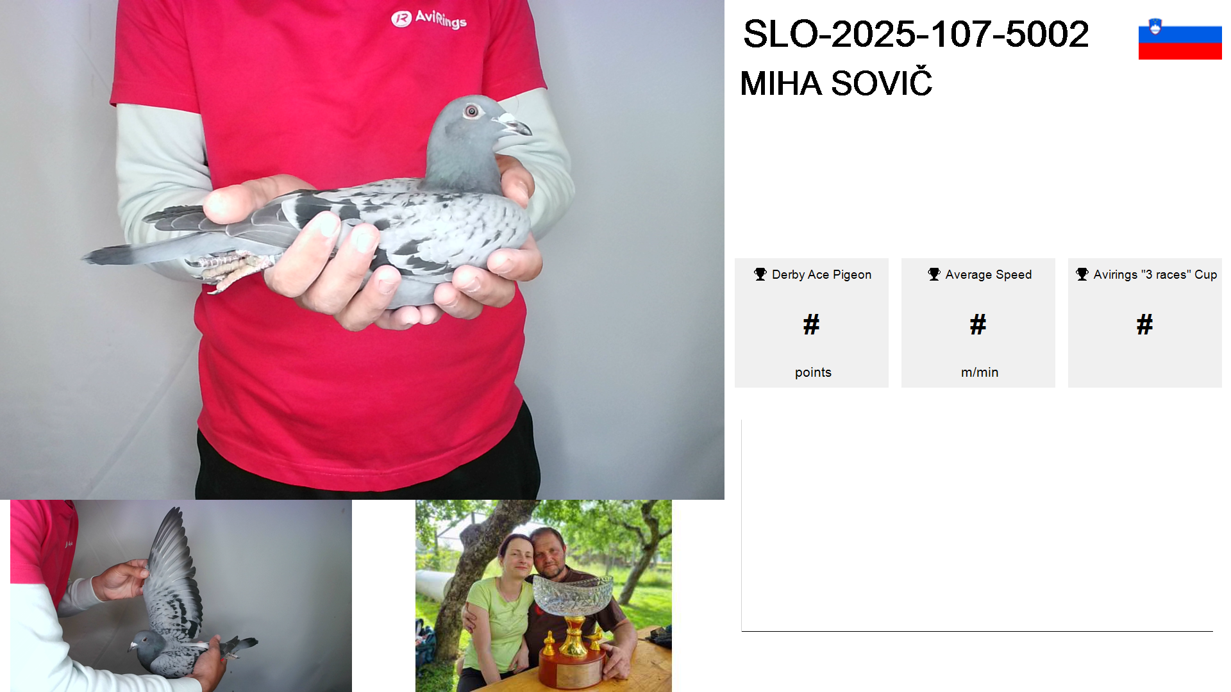
Task: Open the spread wing pigeon thumbnail
Action: tap(181, 596)
